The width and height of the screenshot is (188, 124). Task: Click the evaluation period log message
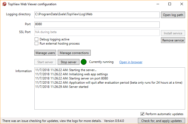pos(109,83)
